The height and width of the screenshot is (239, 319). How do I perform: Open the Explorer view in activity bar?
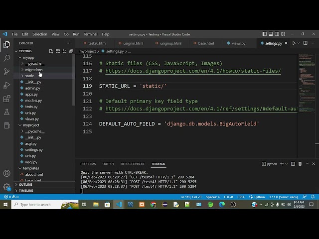(x=6, y=44)
